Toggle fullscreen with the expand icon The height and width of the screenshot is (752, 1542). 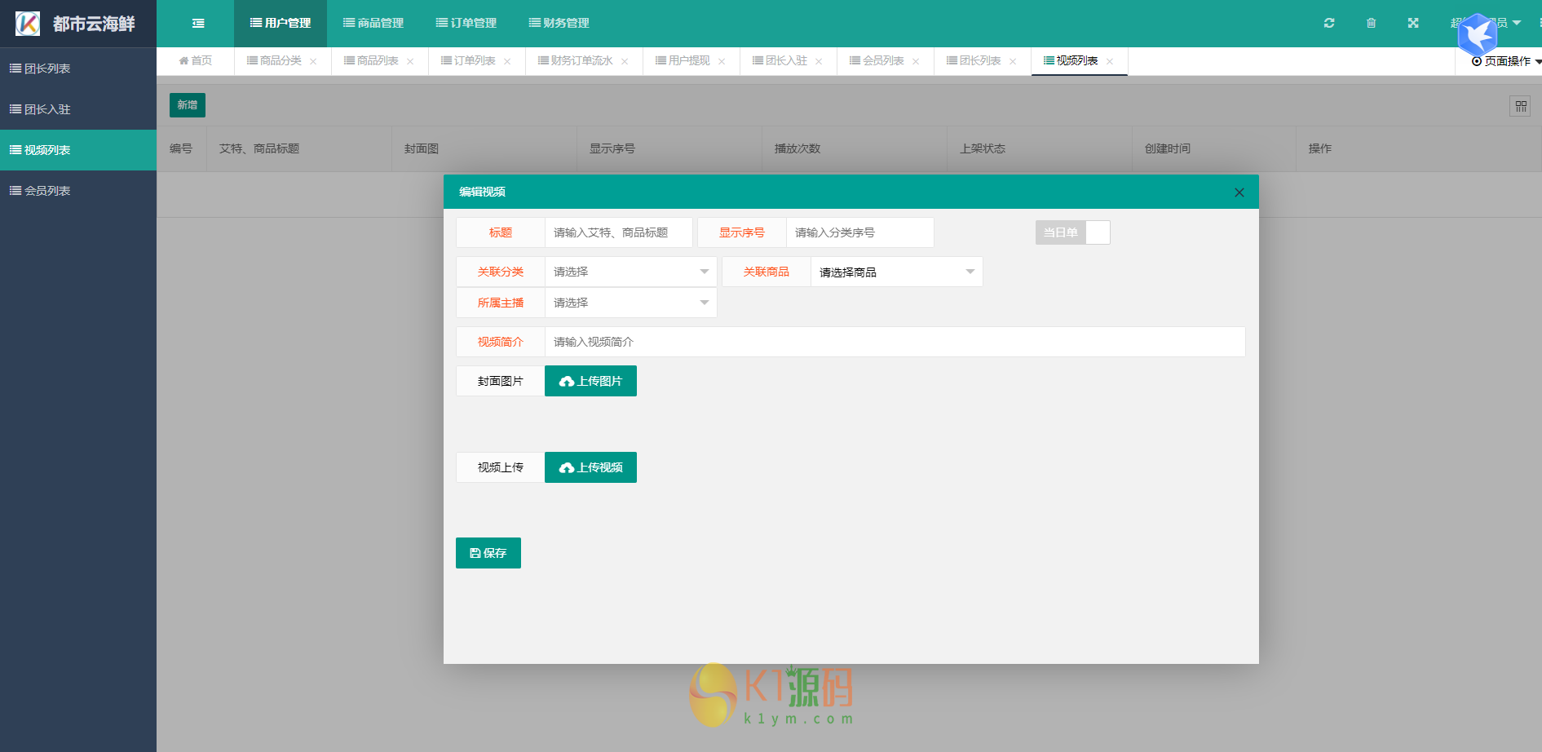(1413, 23)
